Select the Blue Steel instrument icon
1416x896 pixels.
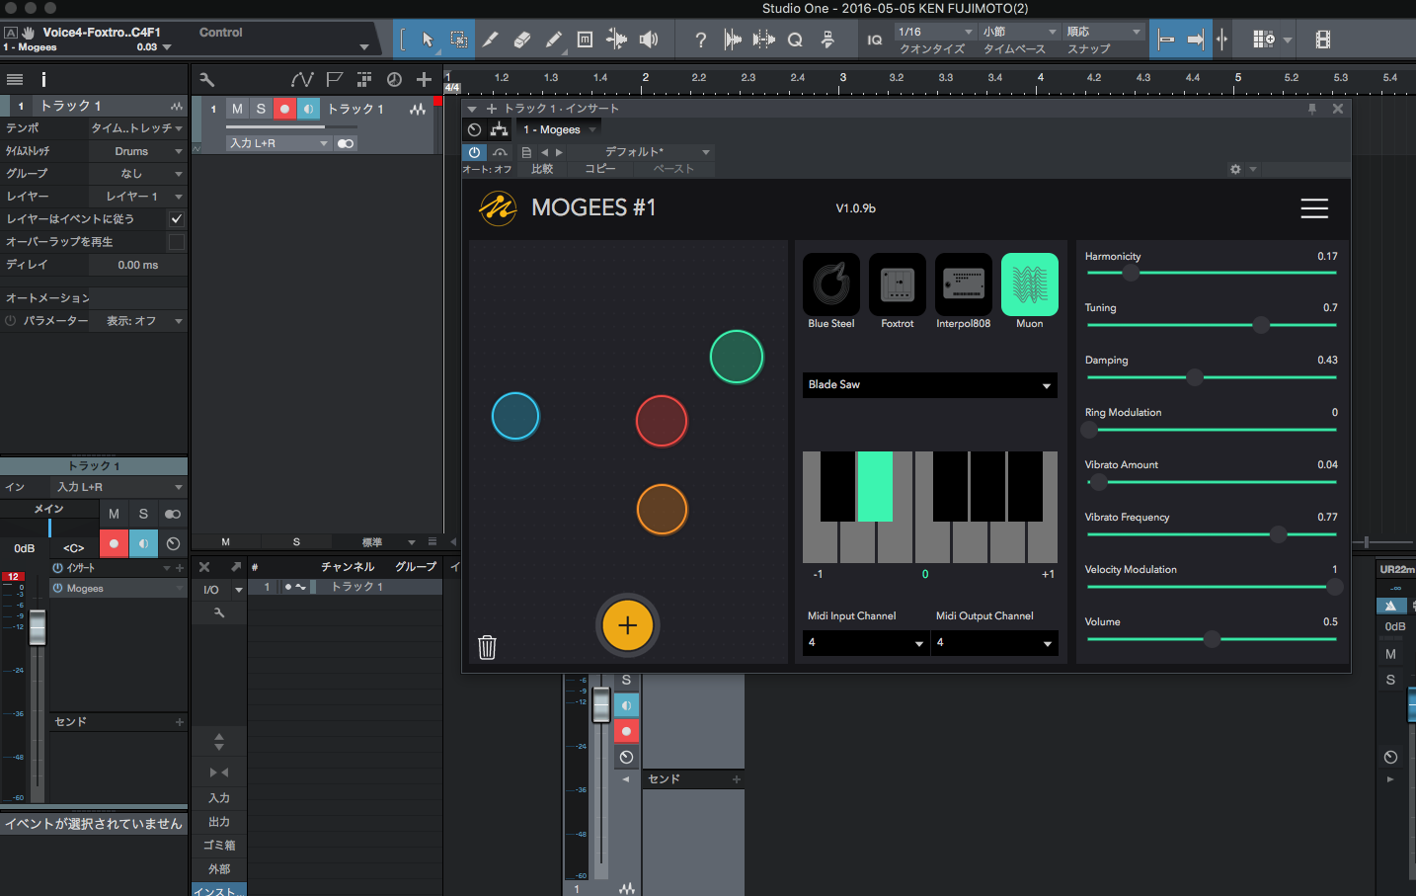coord(831,285)
